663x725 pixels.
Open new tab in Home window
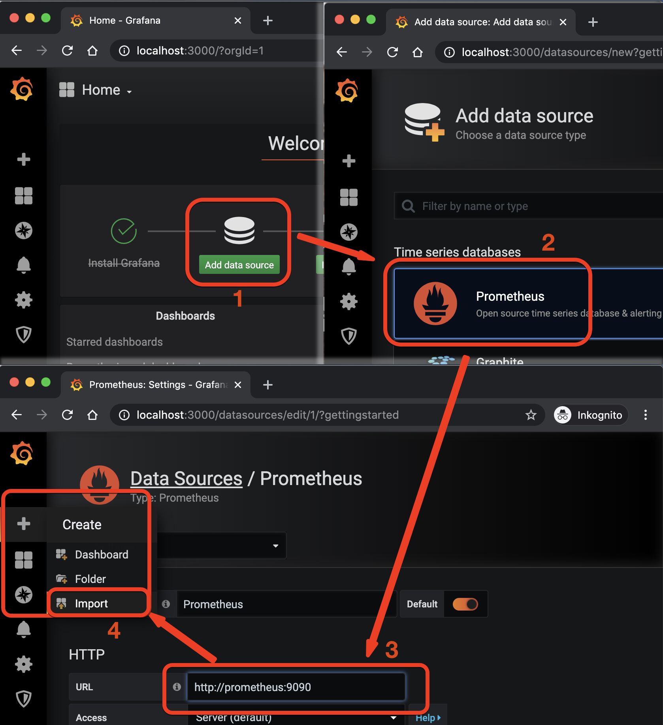click(268, 21)
